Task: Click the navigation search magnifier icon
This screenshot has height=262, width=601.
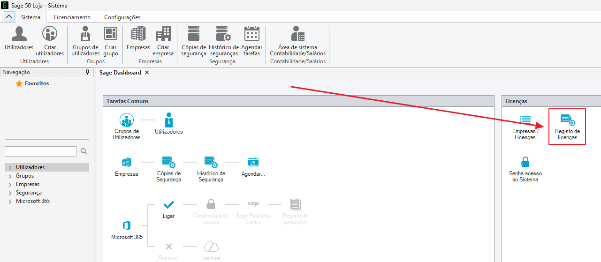Action: (x=84, y=151)
